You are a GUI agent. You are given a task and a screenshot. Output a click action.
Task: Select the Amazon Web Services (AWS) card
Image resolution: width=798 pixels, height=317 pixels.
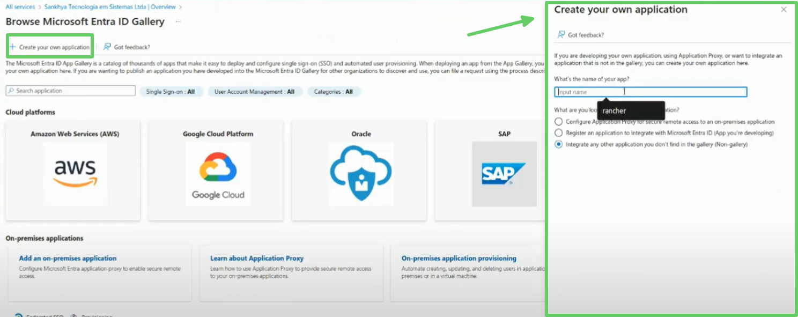coord(73,170)
